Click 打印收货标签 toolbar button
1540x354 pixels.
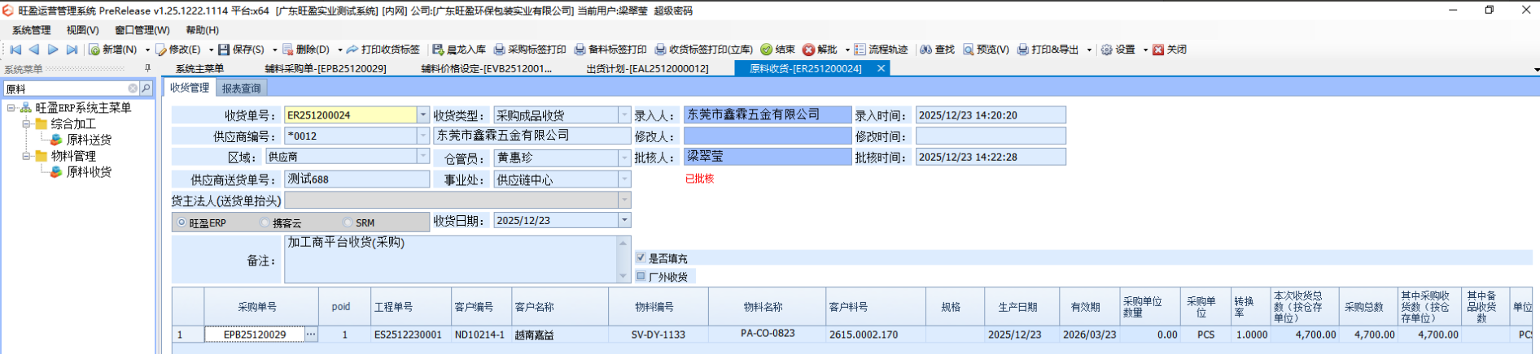[383, 50]
